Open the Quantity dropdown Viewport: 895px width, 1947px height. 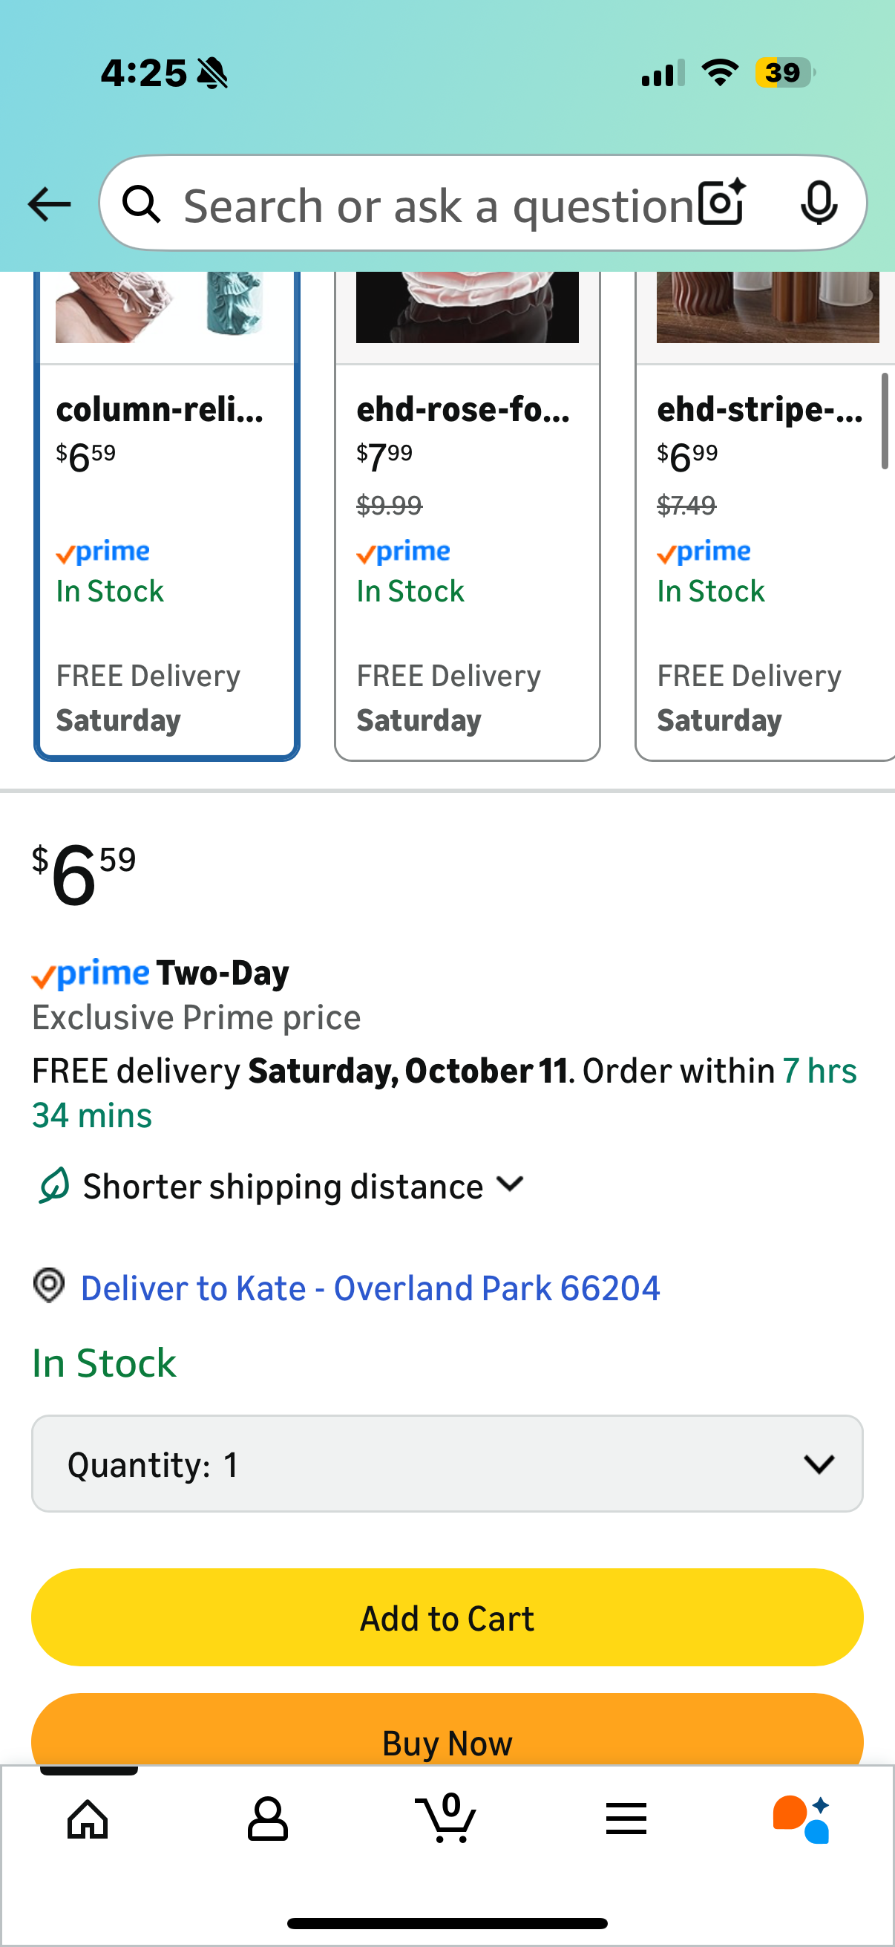click(x=447, y=1464)
